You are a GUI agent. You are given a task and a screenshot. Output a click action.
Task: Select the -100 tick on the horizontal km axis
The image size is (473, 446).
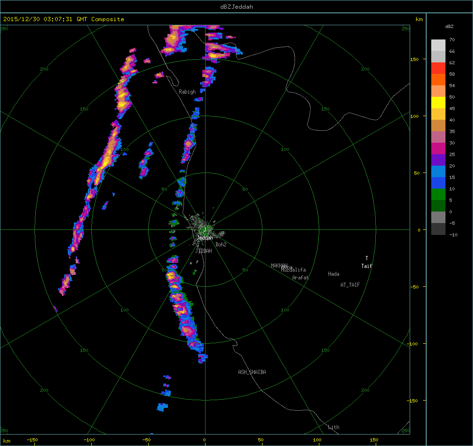tap(89, 440)
